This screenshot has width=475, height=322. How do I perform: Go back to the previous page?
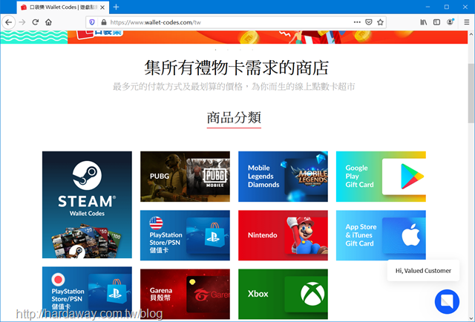point(8,22)
